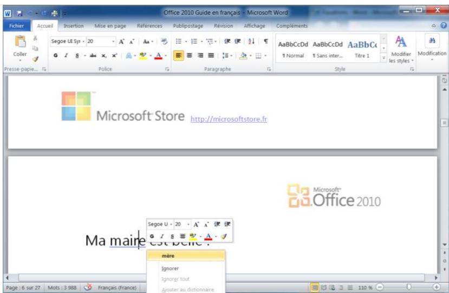Open the change case Aa dropdown
The height and width of the screenshot is (293, 449).
point(148,42)
